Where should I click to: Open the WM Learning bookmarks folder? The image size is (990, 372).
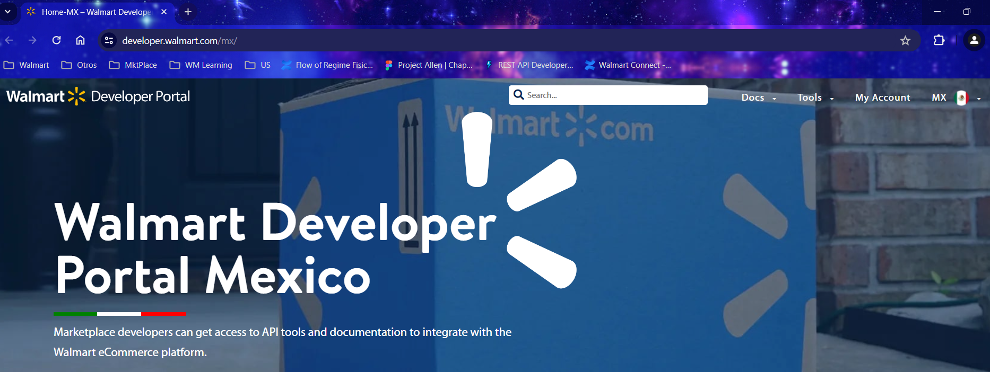[x=201, y=65]
